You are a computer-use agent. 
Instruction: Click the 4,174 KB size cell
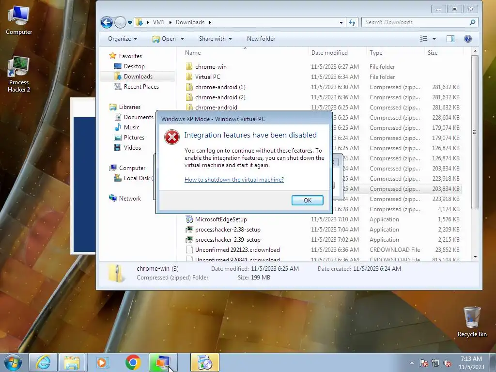(x=449, y=209)
